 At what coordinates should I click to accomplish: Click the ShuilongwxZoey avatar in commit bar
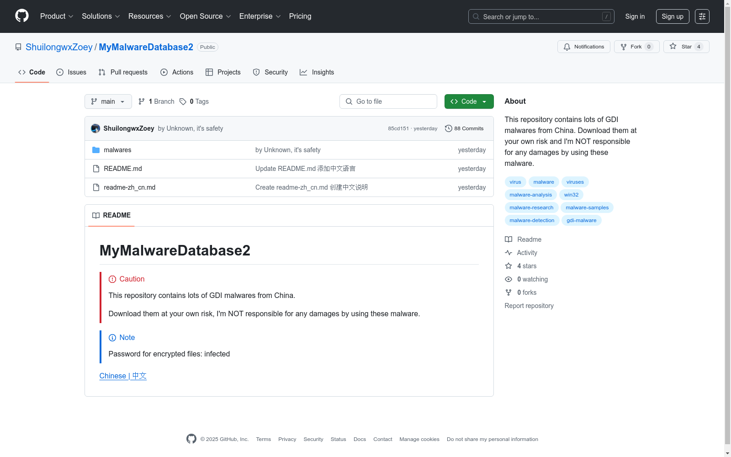95,128
